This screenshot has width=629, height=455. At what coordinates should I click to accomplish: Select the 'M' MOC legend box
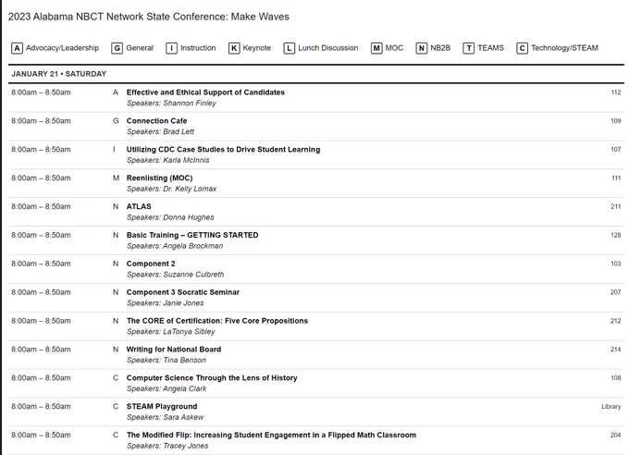pyautogui.click(x=376, y=48)
